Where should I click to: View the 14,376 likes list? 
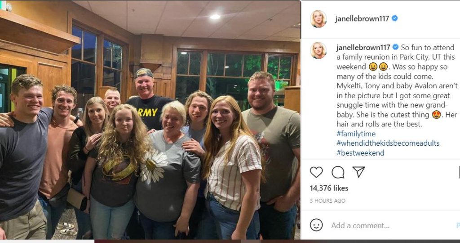[x=329, y=188]
